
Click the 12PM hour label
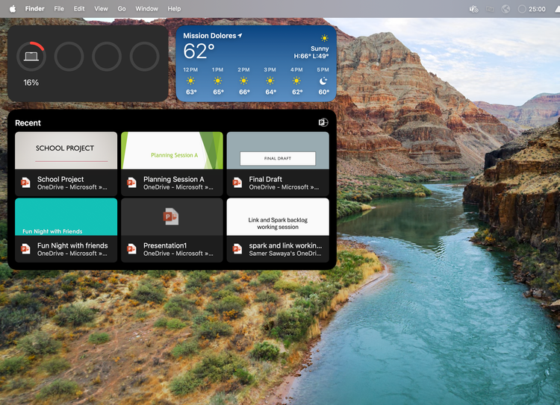pyautogui.click(x=190, y=69)
